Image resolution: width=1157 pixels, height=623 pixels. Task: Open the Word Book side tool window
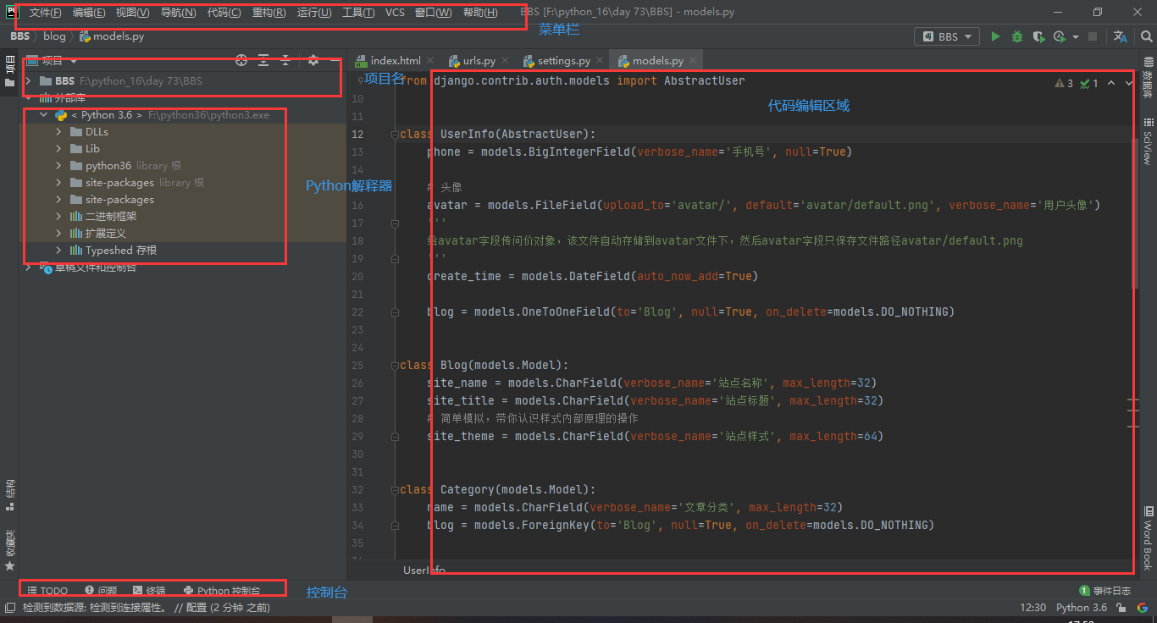[x=1149, y=538]
